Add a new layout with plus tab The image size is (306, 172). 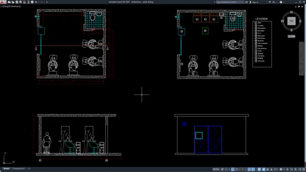tap(29, 169)
